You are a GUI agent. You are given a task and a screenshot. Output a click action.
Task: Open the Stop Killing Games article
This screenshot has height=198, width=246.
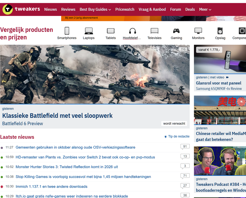pyautogui.click(x=83, y=177)
